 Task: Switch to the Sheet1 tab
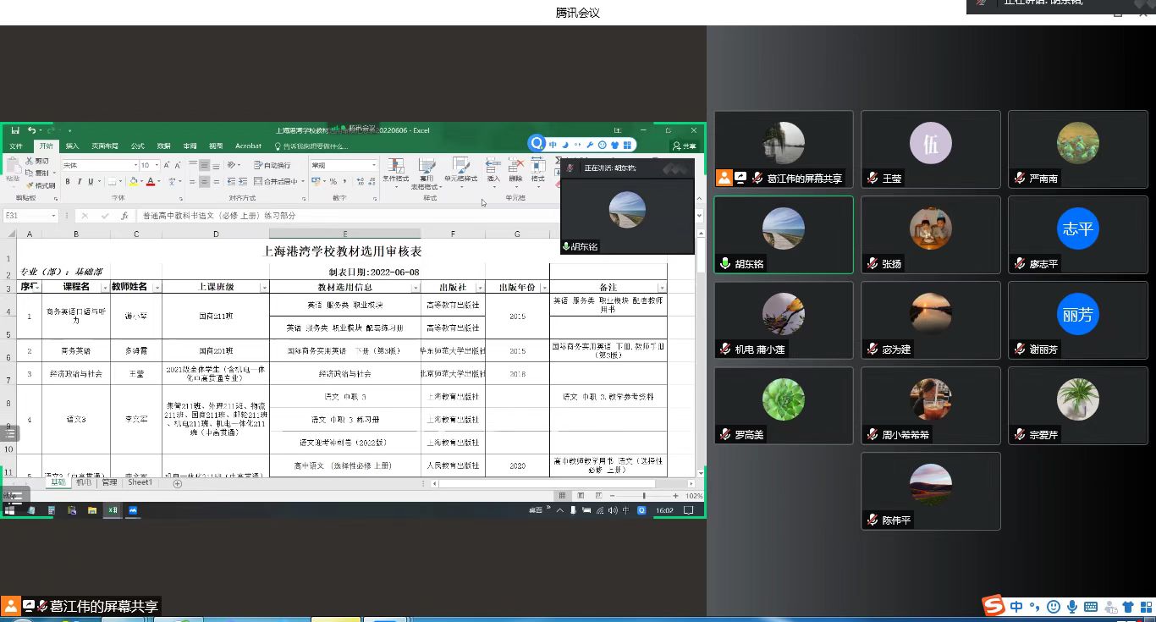tap(140, 482)
